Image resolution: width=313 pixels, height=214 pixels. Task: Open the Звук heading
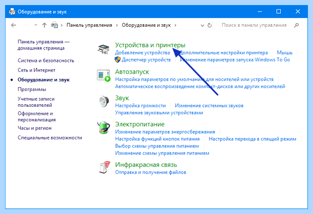tap(122, 98)
